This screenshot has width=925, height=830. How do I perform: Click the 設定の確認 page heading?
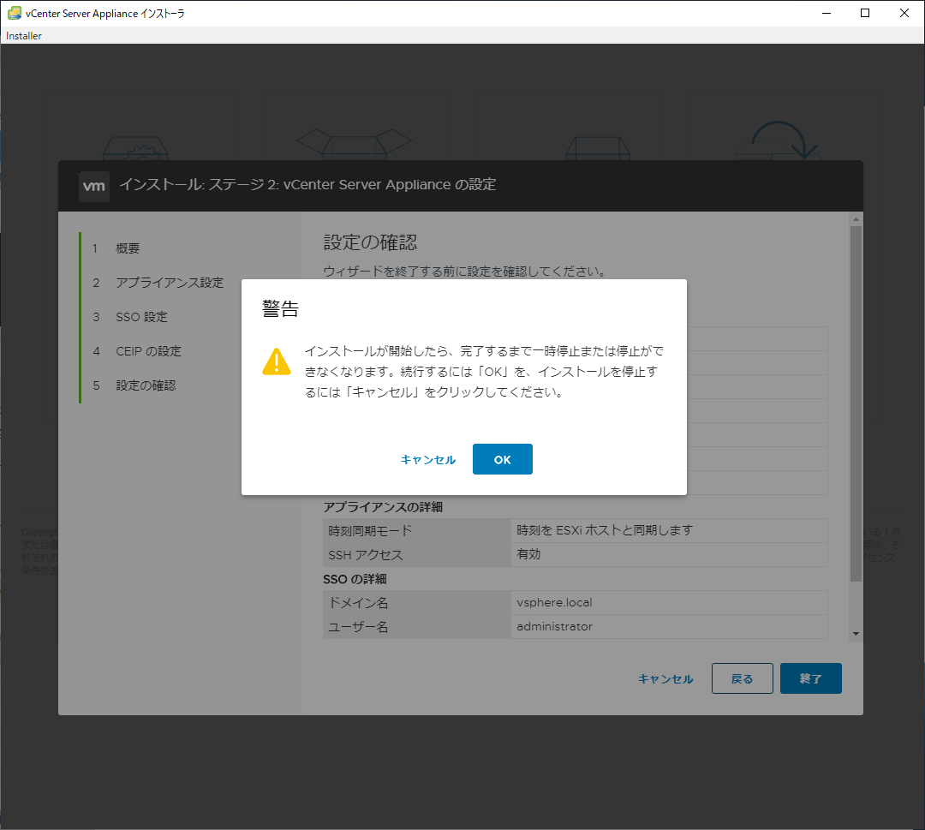pos(370,242)
